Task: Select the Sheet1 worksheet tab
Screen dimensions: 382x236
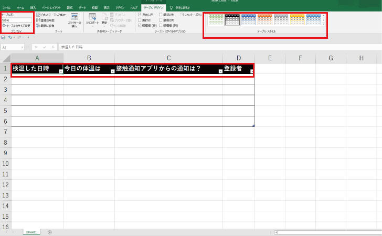Action: tap(31, 232)
